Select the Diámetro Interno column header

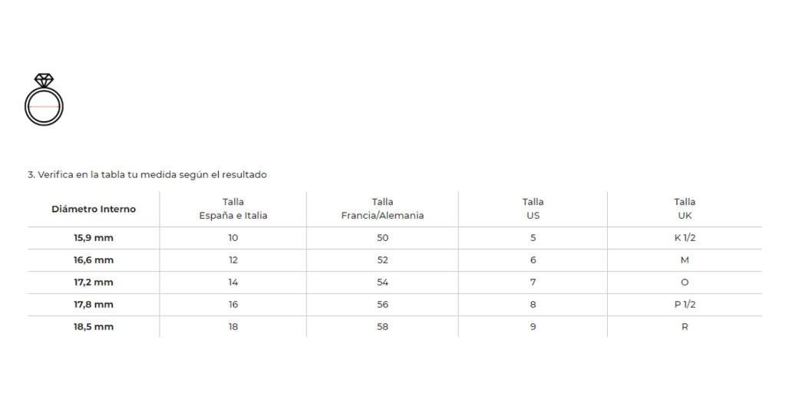[94, 209]
